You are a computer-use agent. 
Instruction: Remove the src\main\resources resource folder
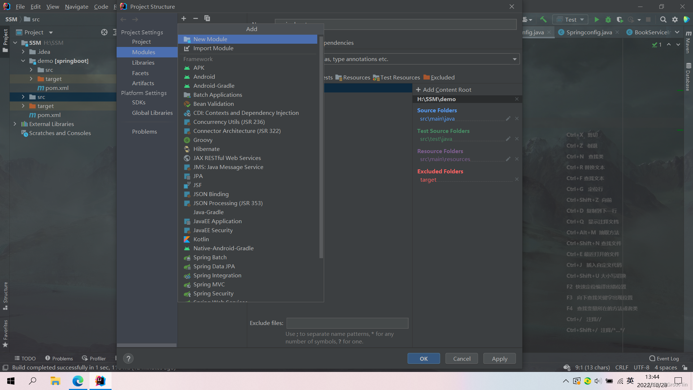pyautogui.click(x=517, y=159)
